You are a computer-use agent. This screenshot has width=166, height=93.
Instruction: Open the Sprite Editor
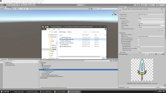161,30
